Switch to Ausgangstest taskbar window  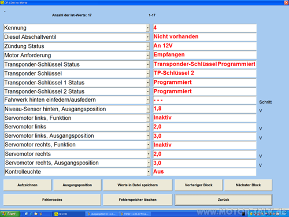tap(102, 214)
